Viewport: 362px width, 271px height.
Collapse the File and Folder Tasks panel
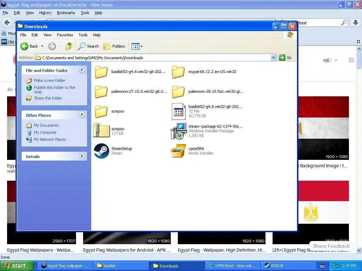[82, 70]
